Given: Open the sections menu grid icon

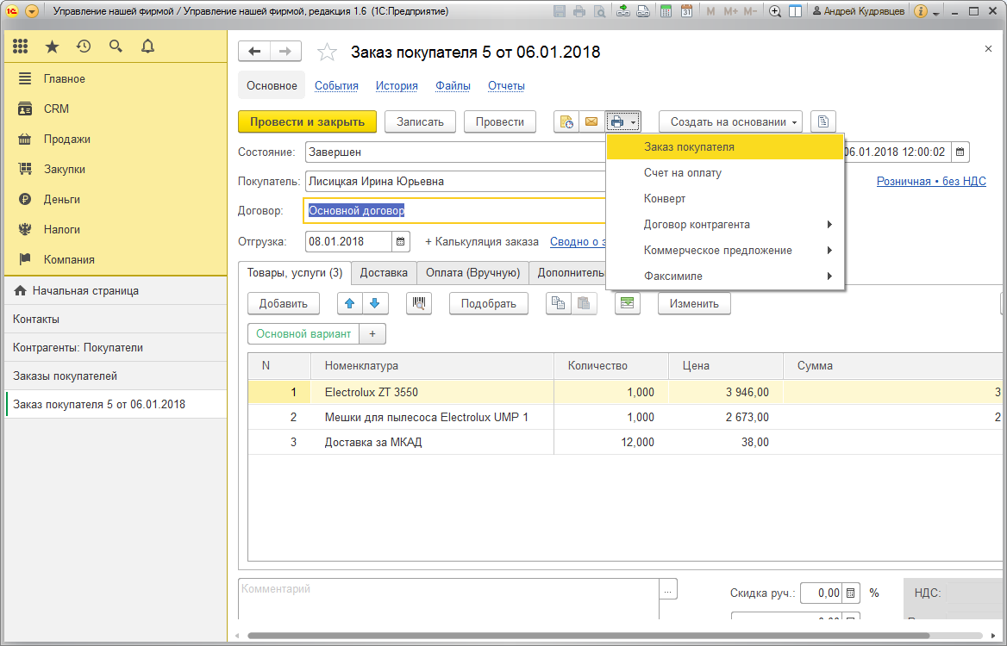Looking at the screenshot, I should [x=21, y=47].
